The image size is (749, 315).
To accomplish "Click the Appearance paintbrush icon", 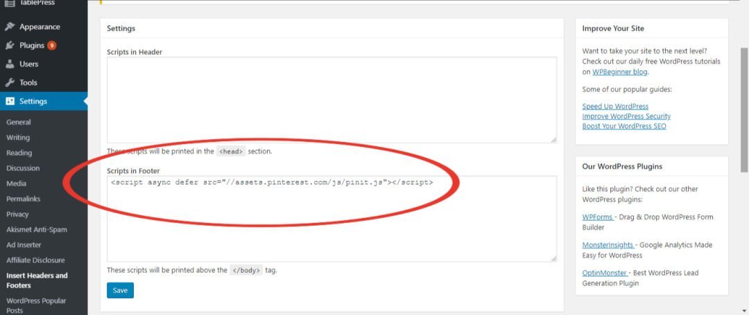I will click(x=10, y=27).
